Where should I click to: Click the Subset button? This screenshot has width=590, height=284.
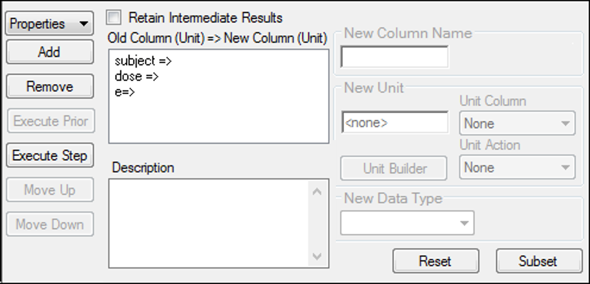pos(538,261)
